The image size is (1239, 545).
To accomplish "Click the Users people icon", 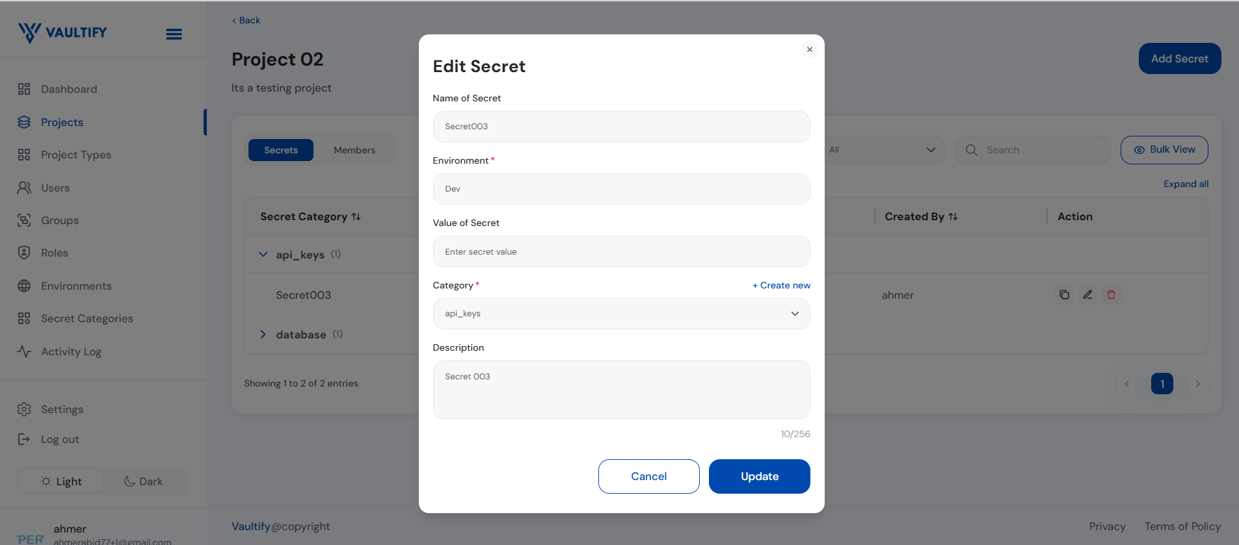I will click(x=24, y=188).
